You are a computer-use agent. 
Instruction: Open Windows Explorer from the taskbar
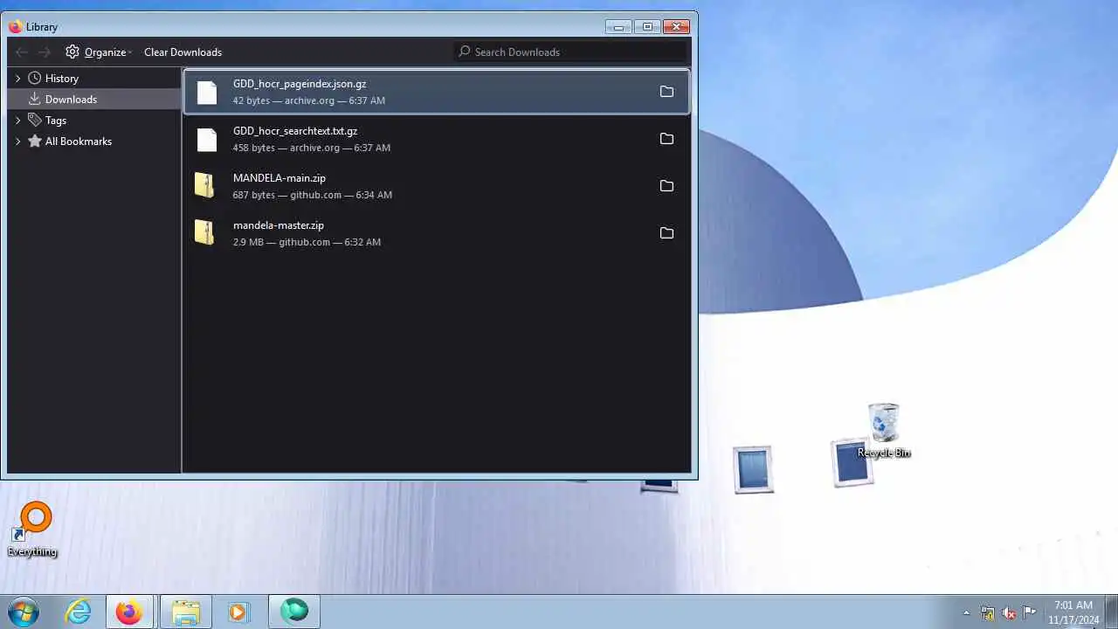point(185,612)
